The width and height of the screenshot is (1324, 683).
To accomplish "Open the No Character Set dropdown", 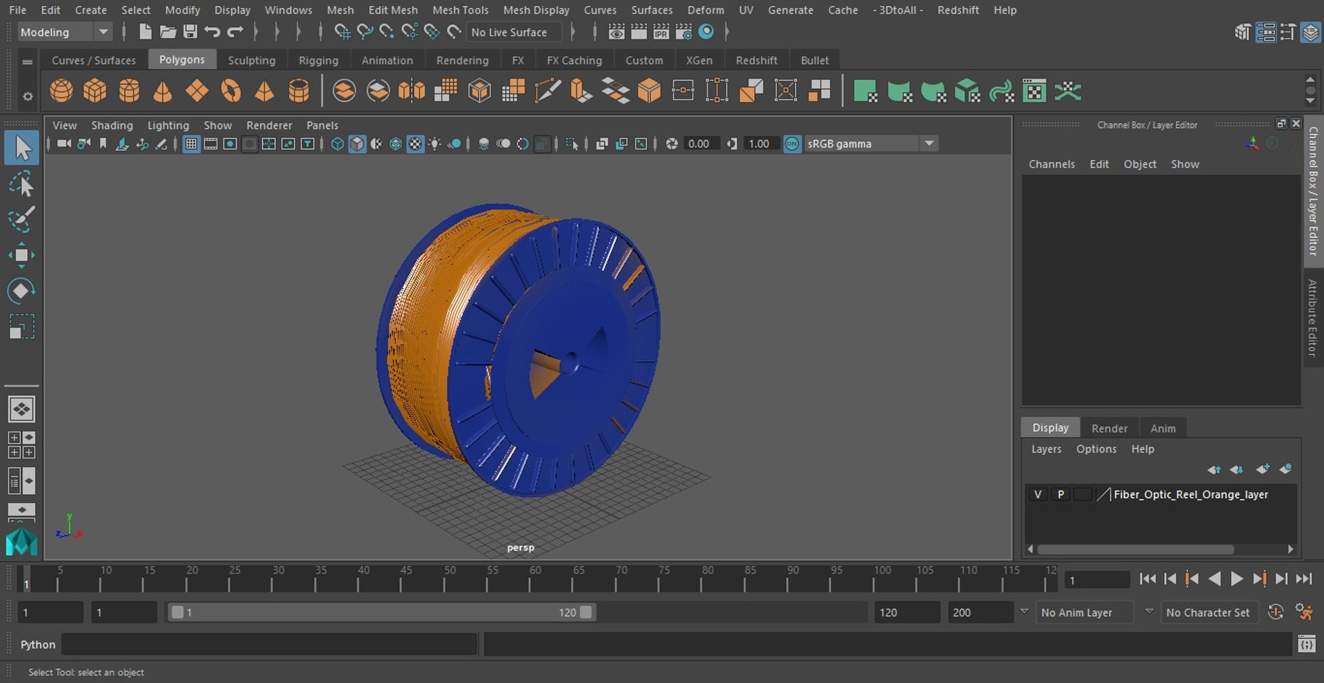I will tap(1211, 612).
